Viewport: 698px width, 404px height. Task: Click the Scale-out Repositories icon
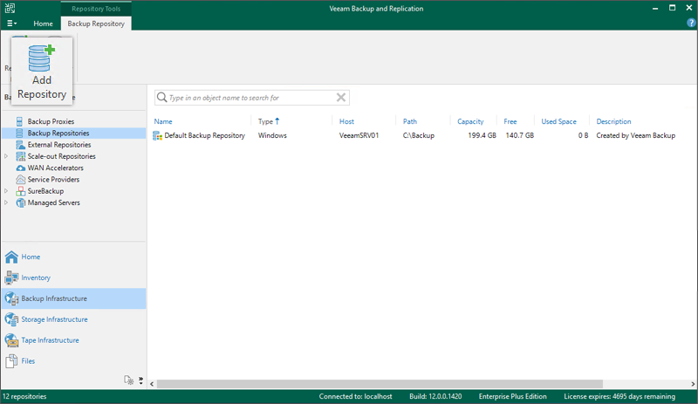click(20, 156)
